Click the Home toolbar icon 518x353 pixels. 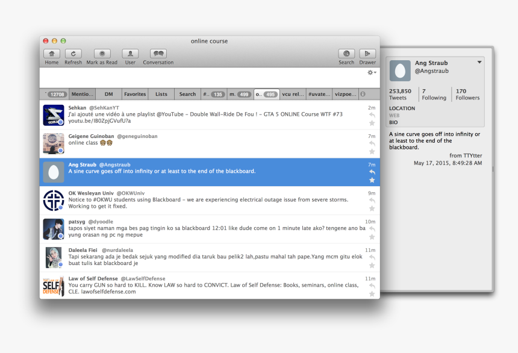(x=52, y=54)
